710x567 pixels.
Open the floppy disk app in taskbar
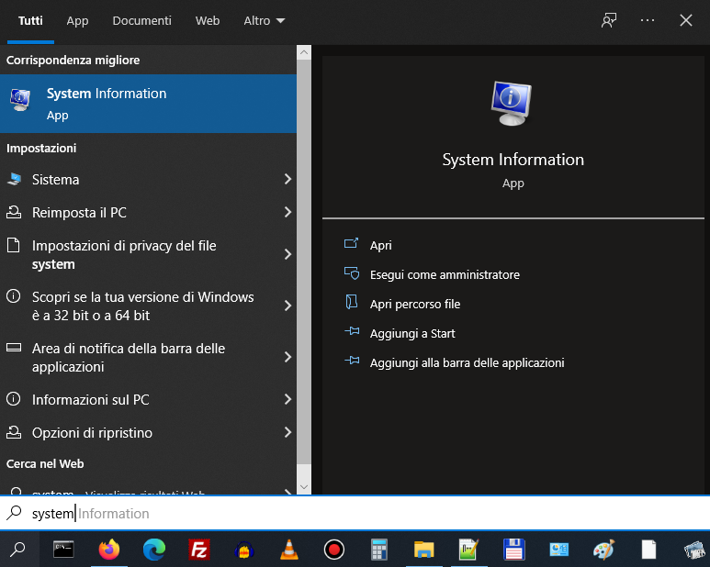coord(514,550)
